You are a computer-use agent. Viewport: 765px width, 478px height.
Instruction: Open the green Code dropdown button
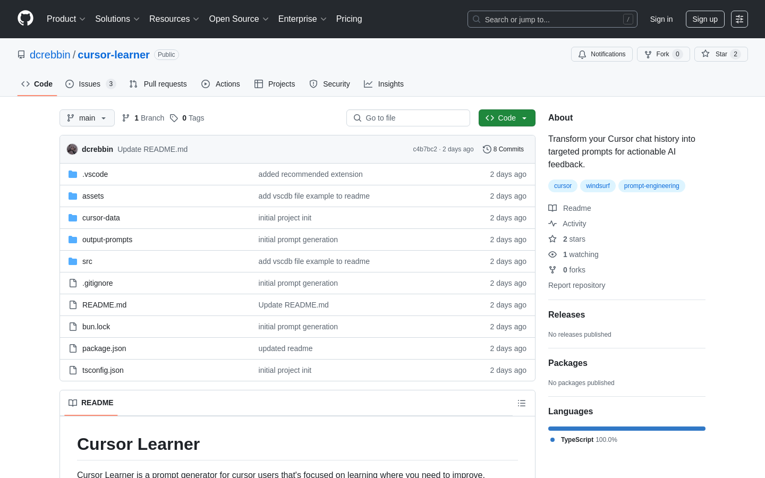(x=507, y=118)
